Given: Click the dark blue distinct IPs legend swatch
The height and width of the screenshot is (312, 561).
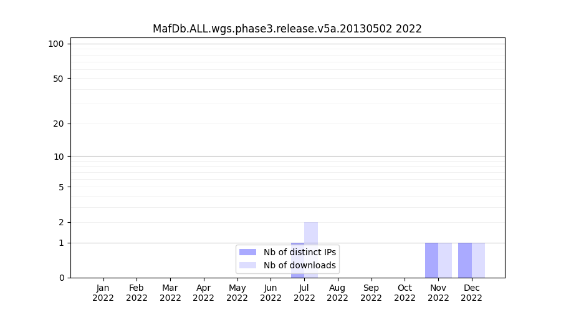Looking at the screenshot, I should [247, 252].
